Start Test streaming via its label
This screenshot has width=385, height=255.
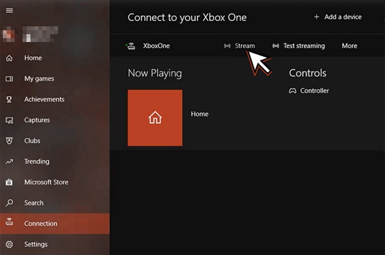(x=304, y=46)
